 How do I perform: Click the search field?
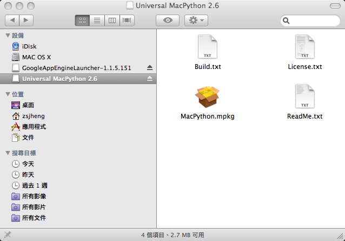(x=310, y=20)
